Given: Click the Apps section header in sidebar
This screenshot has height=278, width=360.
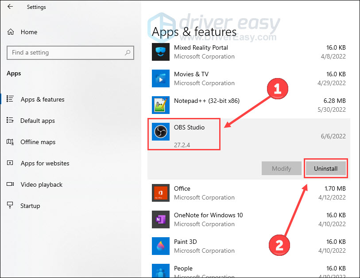Looking at the screenshot, I should [14, 73].
